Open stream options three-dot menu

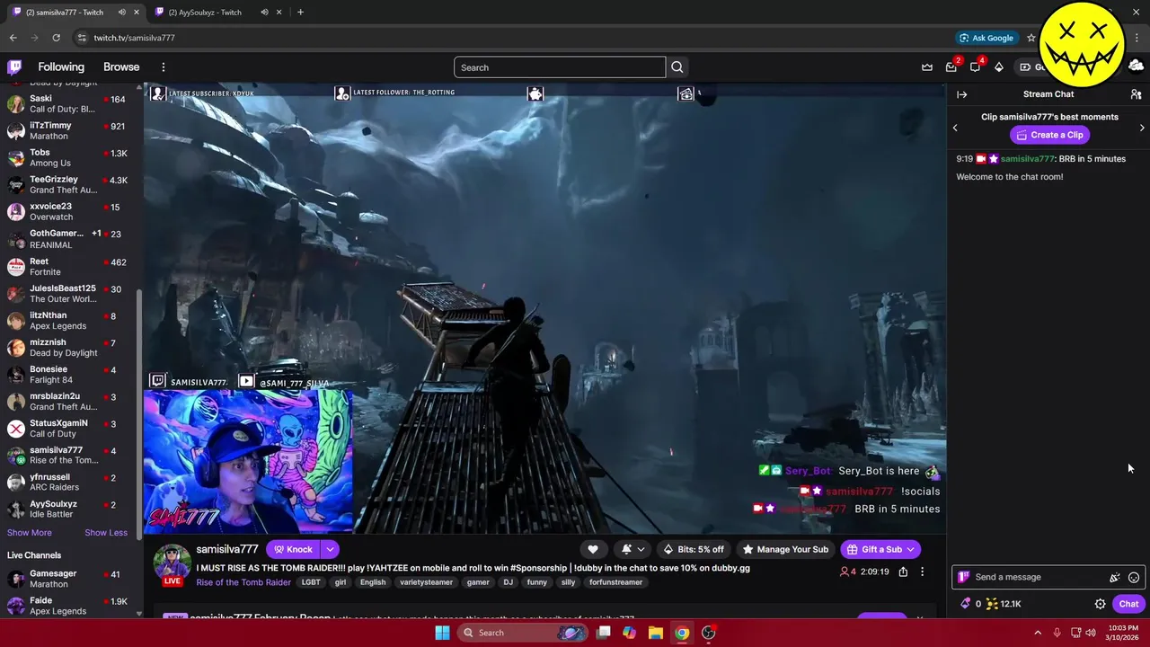pos(922,572)
